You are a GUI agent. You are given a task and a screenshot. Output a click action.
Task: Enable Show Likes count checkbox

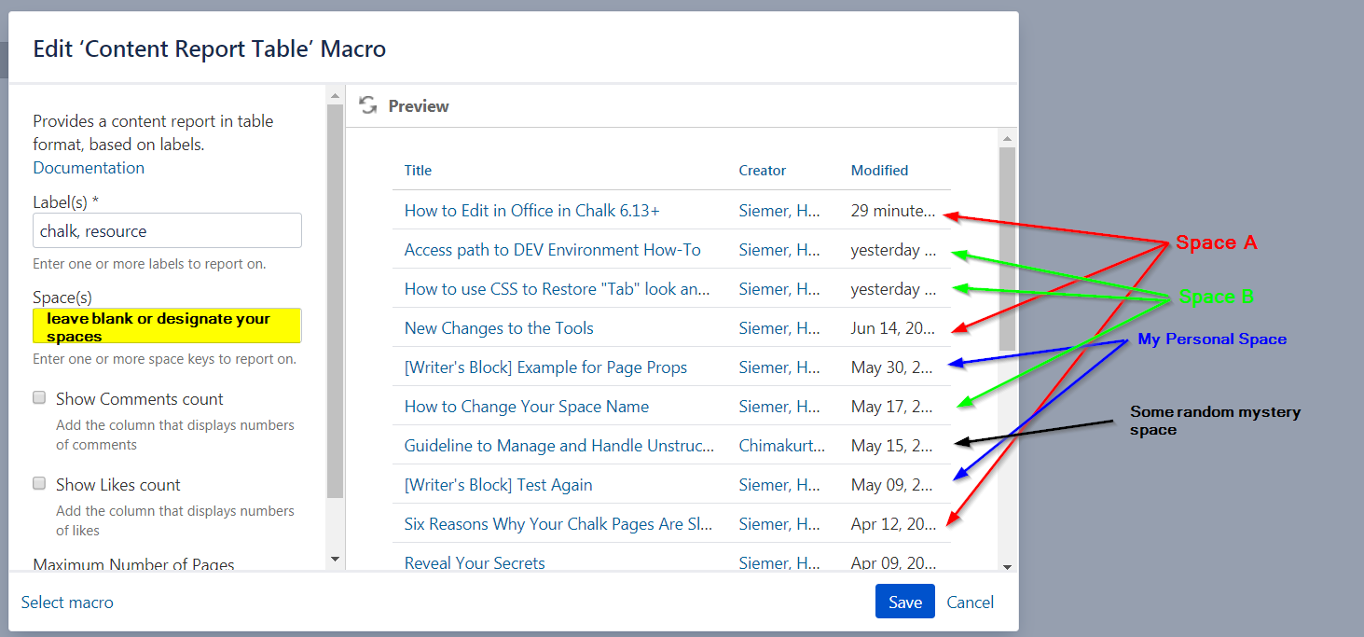tap(39, 483)
